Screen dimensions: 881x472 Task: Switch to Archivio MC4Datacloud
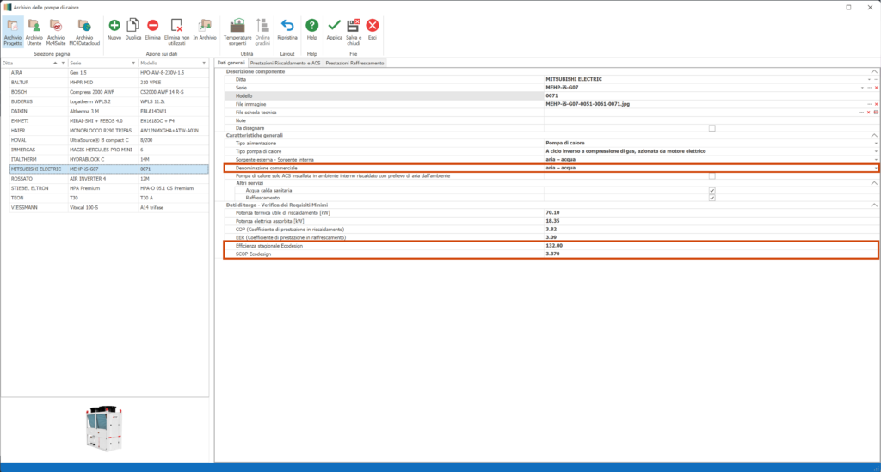click(x=83, y=26)
